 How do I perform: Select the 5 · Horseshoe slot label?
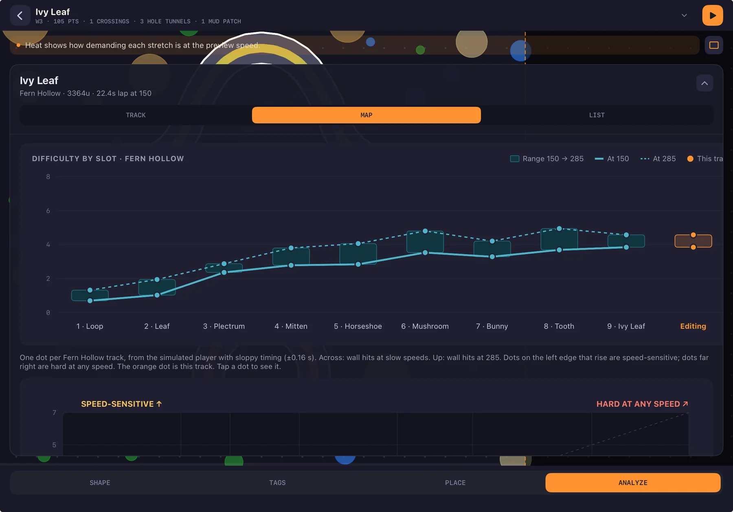pyautogui.click(x=358, y=326)
